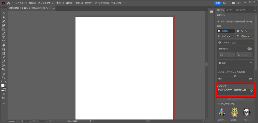
Task: Select the 被写体 type option
Action: coord(226,31)
